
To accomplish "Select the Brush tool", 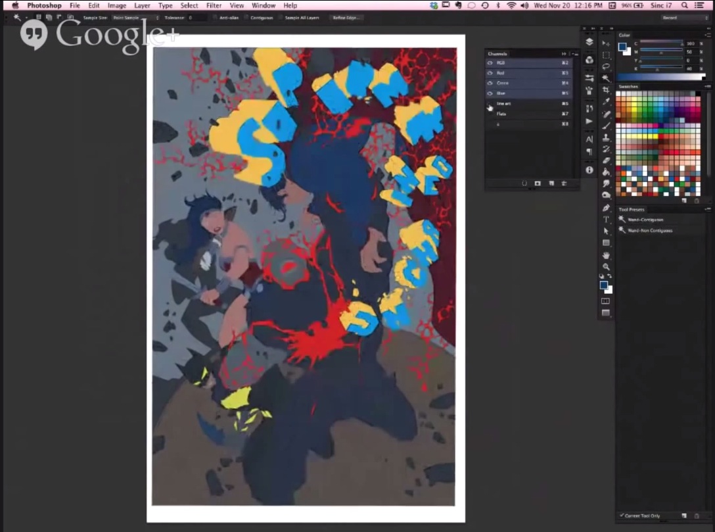I will [606, 126].
